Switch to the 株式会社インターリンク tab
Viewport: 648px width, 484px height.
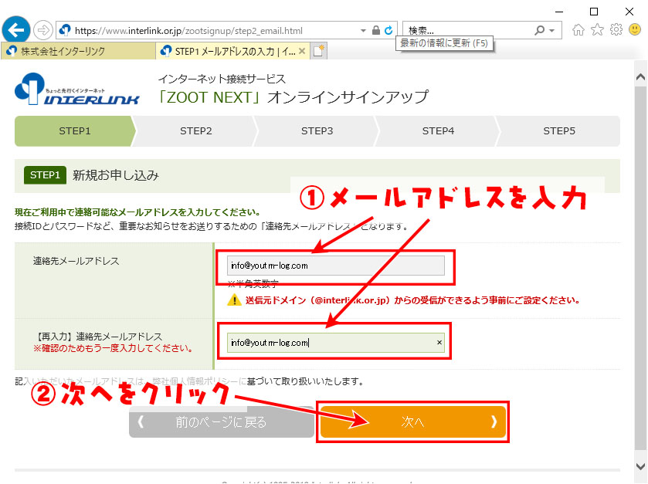click(x=79, y=51)
